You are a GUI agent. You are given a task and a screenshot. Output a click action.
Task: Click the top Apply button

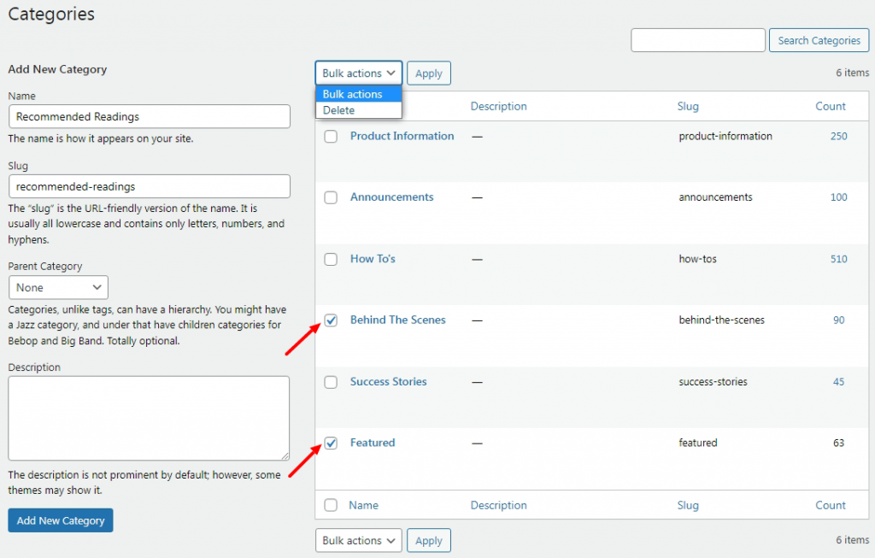[428, 73]
